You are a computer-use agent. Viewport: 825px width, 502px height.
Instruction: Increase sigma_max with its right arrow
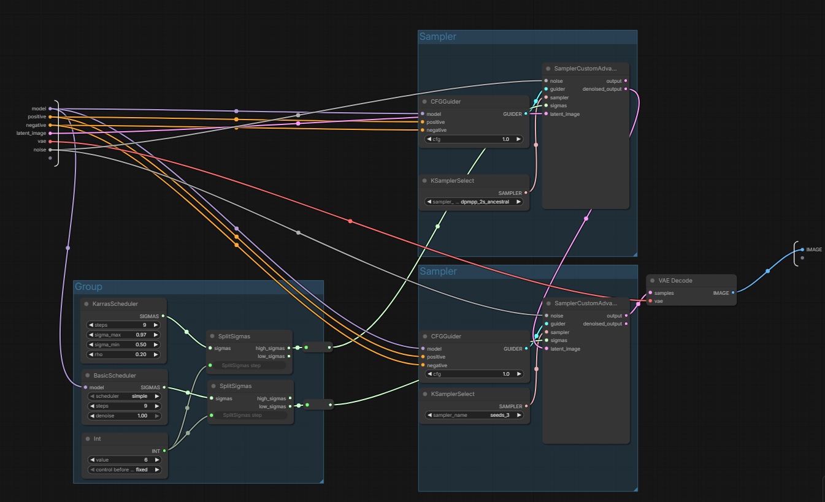pos(156,335)
